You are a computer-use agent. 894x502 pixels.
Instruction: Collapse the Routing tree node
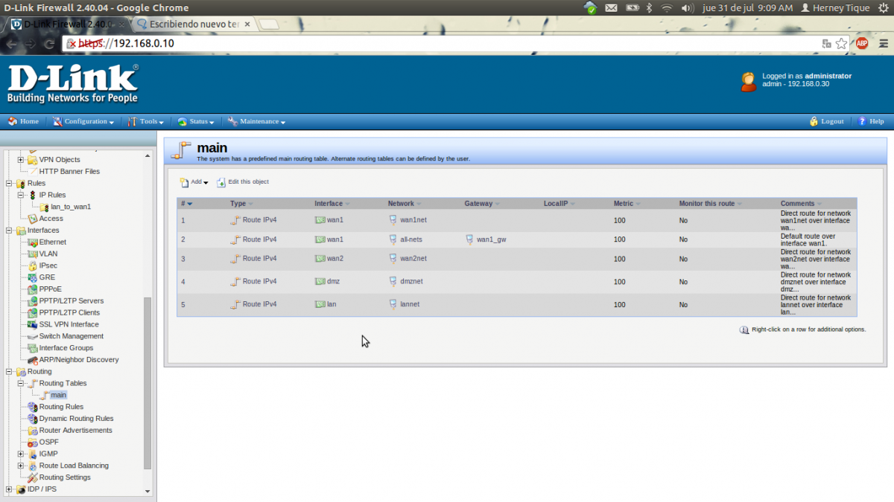pos(9,372)
